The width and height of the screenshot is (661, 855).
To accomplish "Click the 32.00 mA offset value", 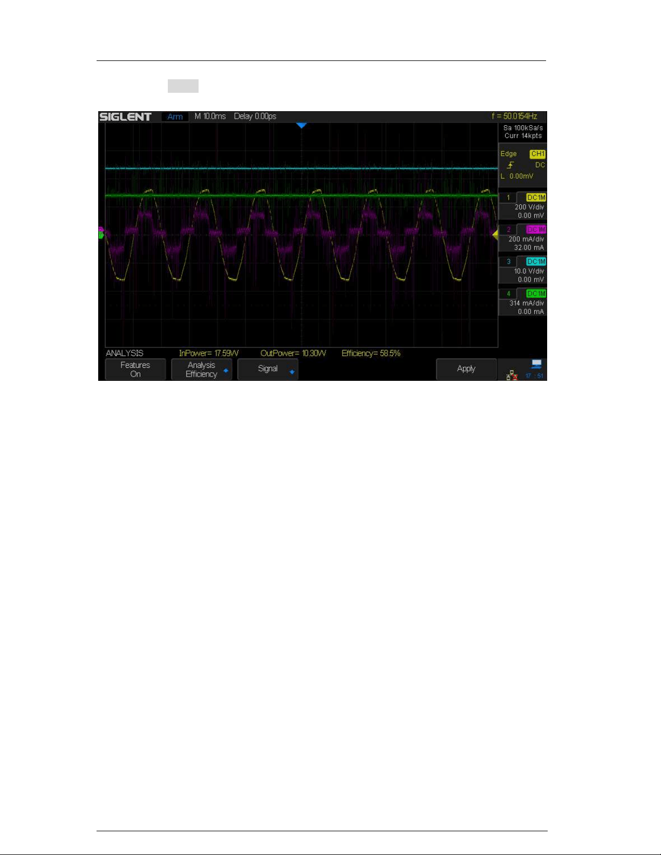I will coord(529,248).
